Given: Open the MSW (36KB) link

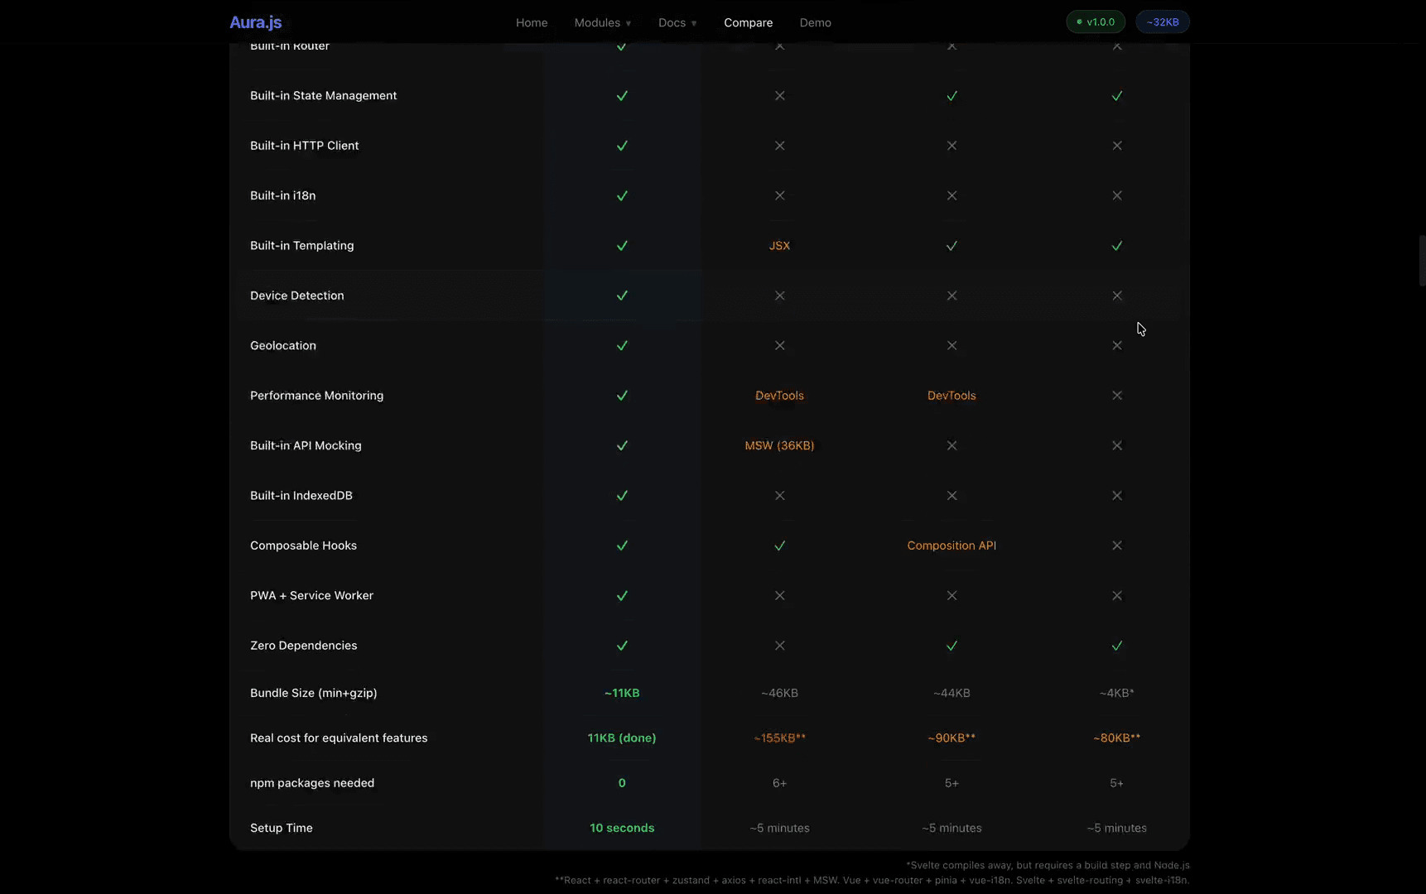Looking at the screenshot, I should tap(779, 445).
